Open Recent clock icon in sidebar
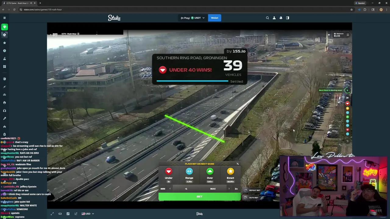390x219 pixels. (x=5, y=51)
